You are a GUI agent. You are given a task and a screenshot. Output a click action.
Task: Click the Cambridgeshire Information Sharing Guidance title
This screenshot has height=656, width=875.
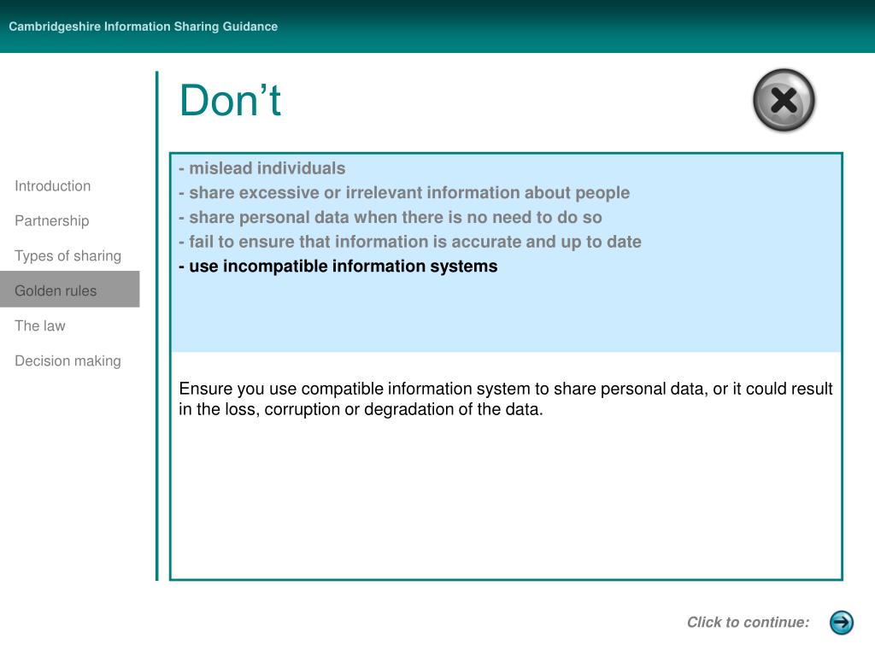[143, 26]
